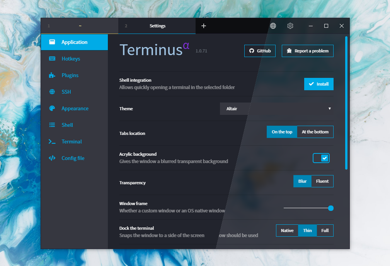Switch to the Settings tab
Image resolution: width=390 pixels, height=266 pixels.
(x=157, y=26)
